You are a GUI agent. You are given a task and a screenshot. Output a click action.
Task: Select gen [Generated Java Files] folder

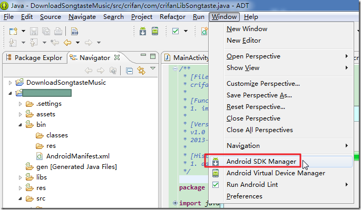coord(76,167)
